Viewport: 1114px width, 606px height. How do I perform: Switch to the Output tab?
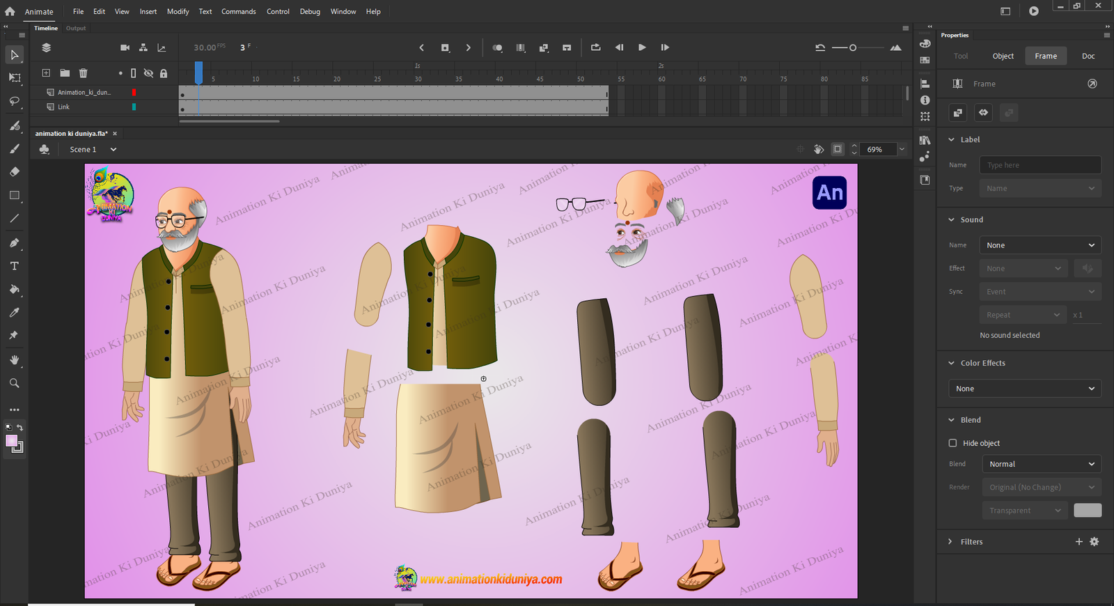[76, 29]
